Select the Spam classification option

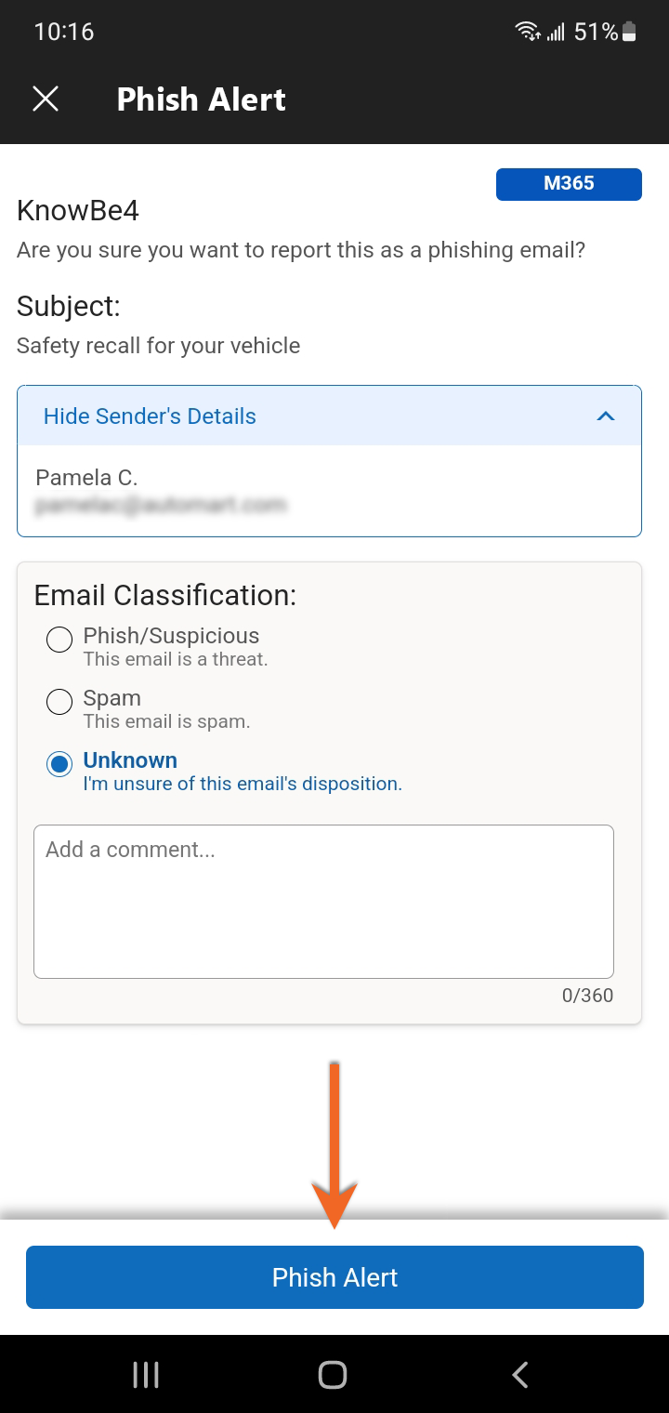click(59, 702)
